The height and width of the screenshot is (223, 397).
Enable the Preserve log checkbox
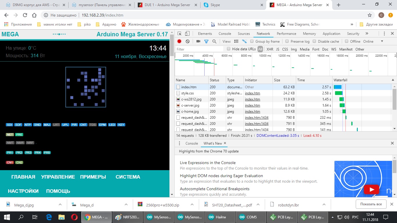tap(287, 42)
